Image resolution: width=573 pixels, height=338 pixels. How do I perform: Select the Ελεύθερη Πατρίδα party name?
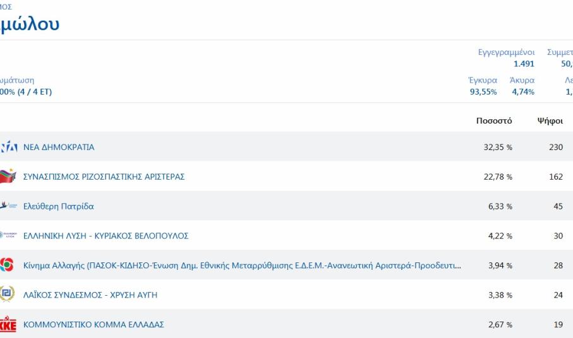(58, 206)
